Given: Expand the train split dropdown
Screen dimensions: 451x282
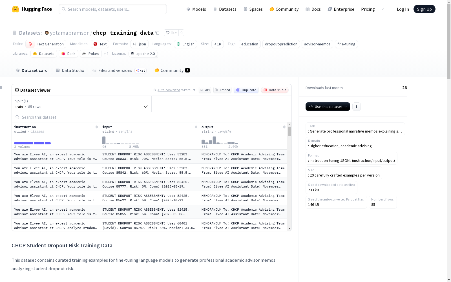Looking at the screenshot, I should (82, 104).
